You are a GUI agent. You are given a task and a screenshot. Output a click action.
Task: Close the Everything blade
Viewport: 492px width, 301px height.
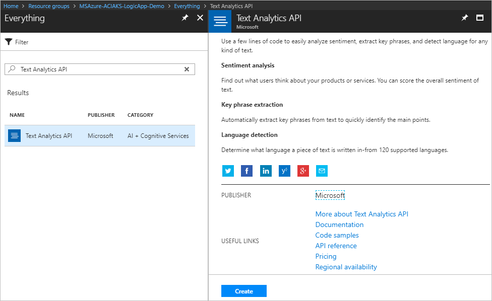click(200, 18)
